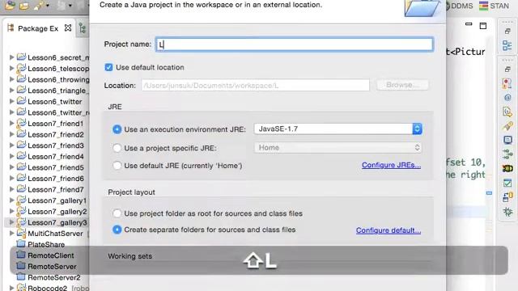Click the satellite-shaped icon in right sidebar

pos(507,126)
